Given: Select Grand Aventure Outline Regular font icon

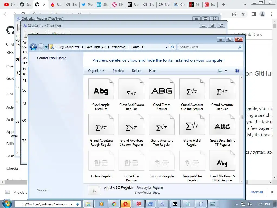Looking at the screenshot, I should [x=192, y=89].
